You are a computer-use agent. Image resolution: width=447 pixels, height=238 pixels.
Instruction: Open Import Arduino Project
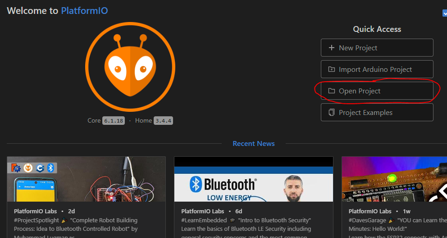[x=377, y=69]
